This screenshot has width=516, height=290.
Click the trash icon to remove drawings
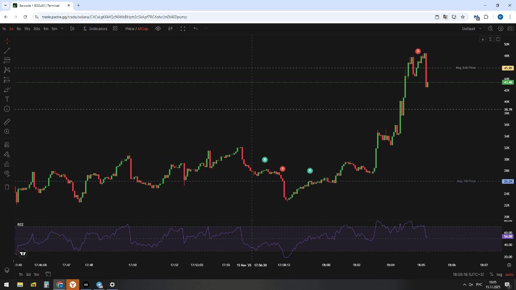(7, 187)
